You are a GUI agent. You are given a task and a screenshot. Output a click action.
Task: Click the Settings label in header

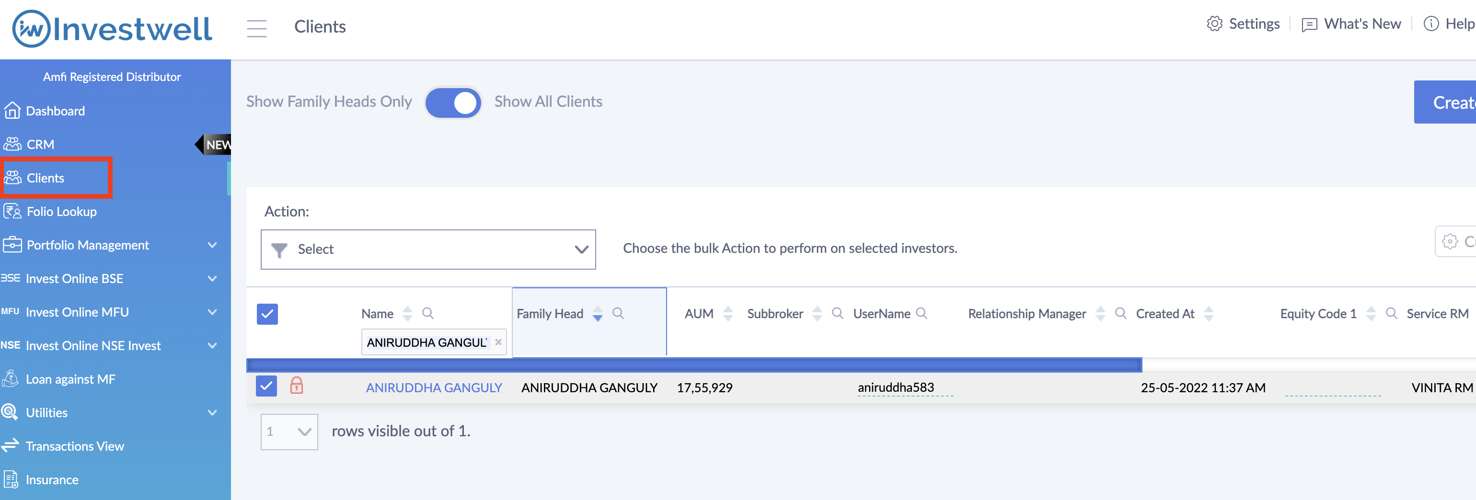pos(1254,23)
